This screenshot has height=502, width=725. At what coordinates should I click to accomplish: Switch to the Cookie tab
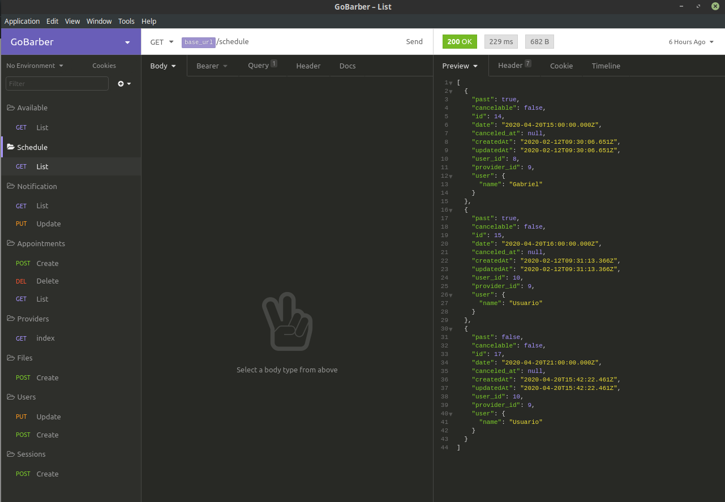[x=561, y=66]
